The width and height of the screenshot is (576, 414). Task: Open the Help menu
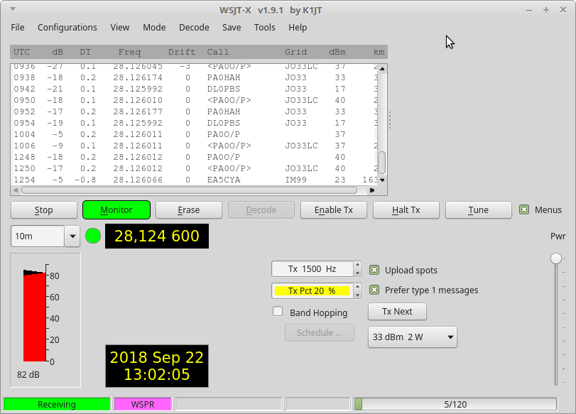pyautogui.click(x=298, y=28)
